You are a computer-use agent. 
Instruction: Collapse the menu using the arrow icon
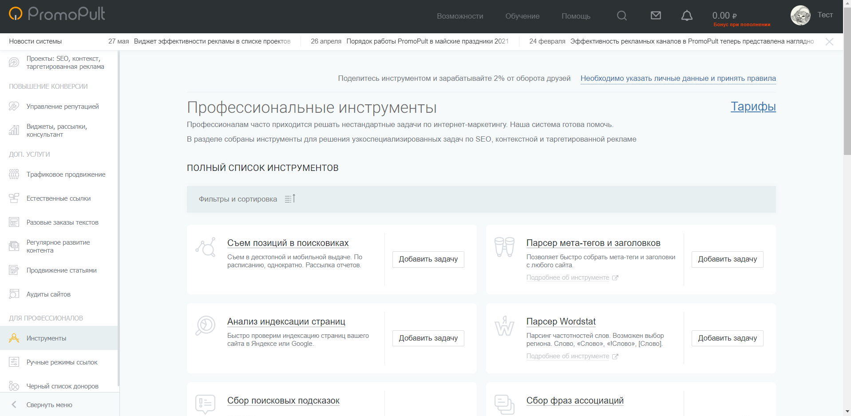(x=14, y=404)
